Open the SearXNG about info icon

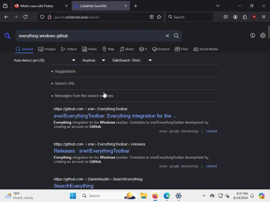253,36
